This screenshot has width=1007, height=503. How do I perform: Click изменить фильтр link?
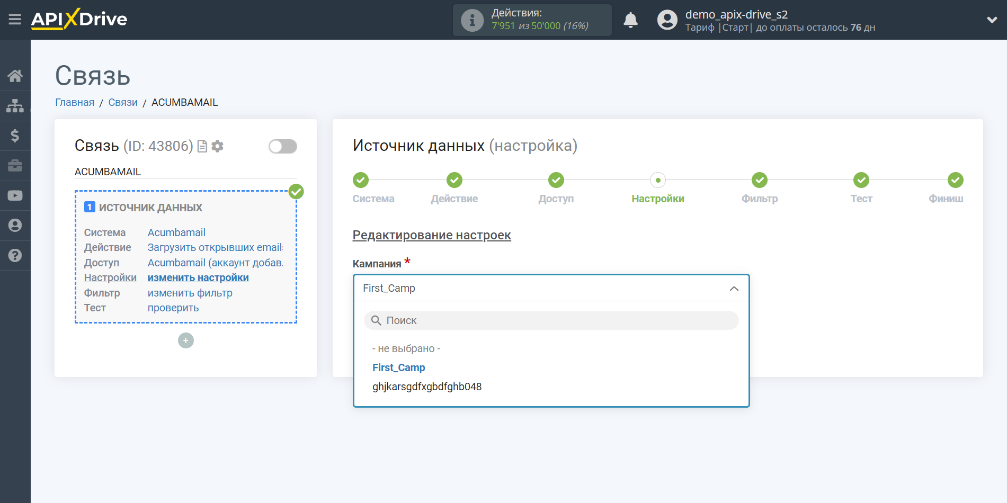pos(190,293)
